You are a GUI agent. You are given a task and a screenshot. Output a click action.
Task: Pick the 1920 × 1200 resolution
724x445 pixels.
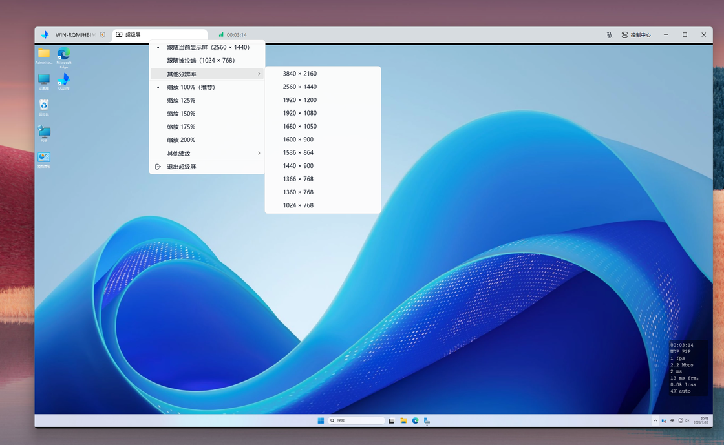coord(323,99)
